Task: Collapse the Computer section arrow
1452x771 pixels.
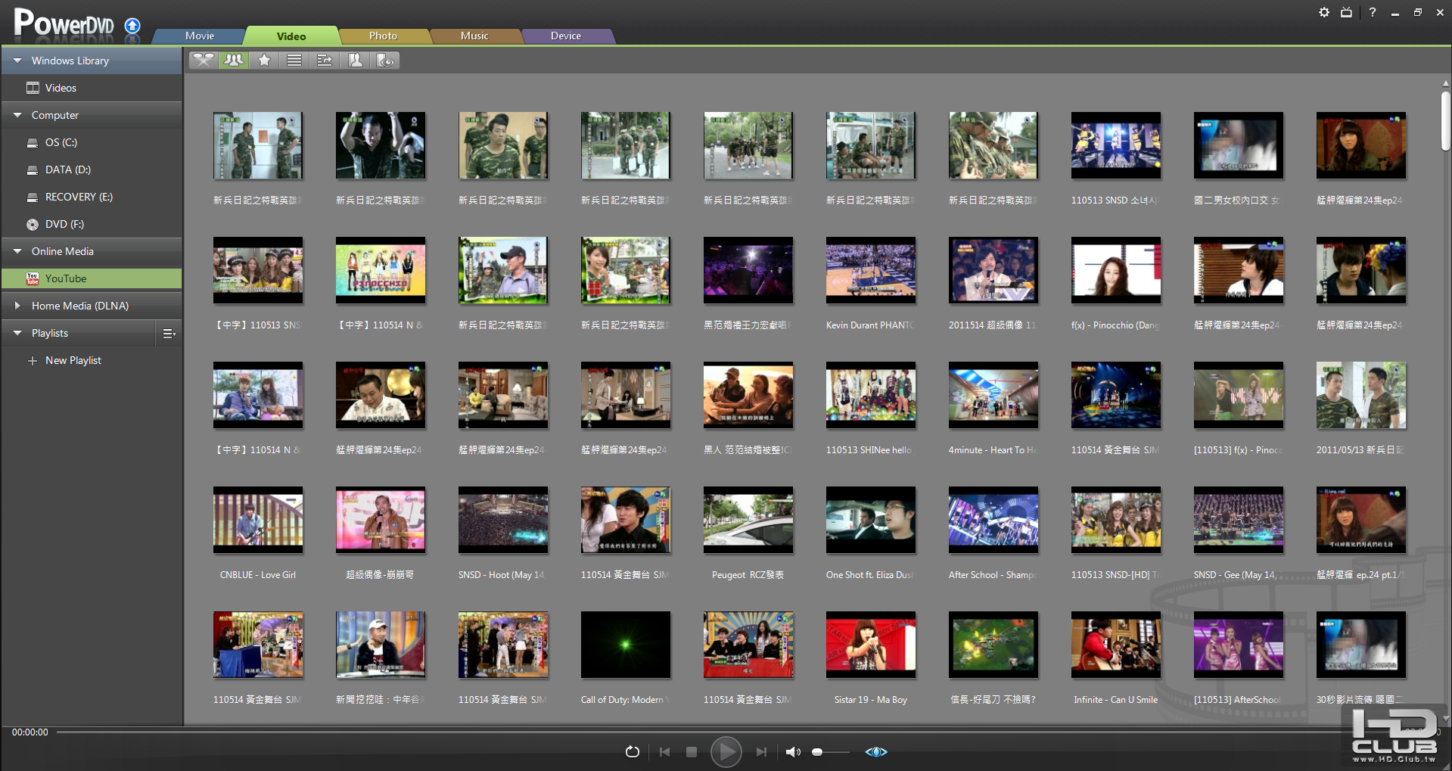Action: (x=17, y=115)
